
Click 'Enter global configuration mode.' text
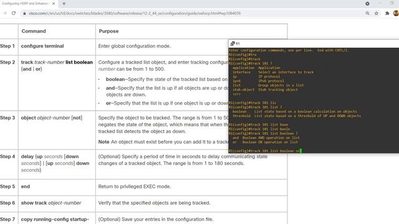pos(135,46)
